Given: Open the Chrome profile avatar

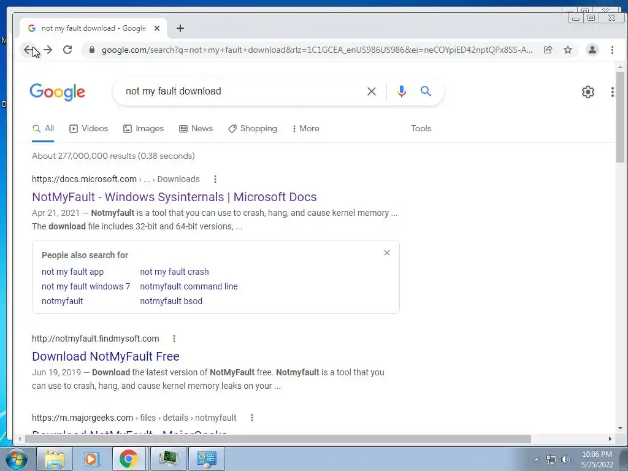Looking at the screenshot, I should (x=592, y=50).
